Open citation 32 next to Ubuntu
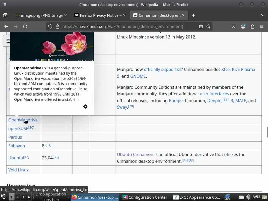The width and height of the screenshot is (268, 201). (26, 157)
